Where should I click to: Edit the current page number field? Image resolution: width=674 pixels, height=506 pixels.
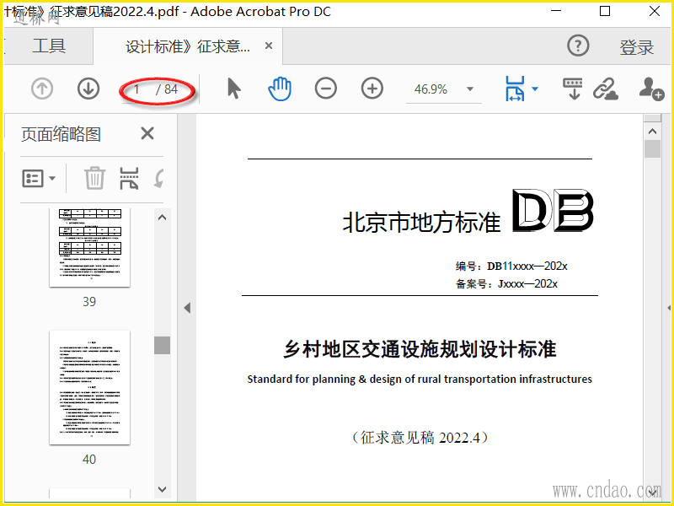(136, 89)
